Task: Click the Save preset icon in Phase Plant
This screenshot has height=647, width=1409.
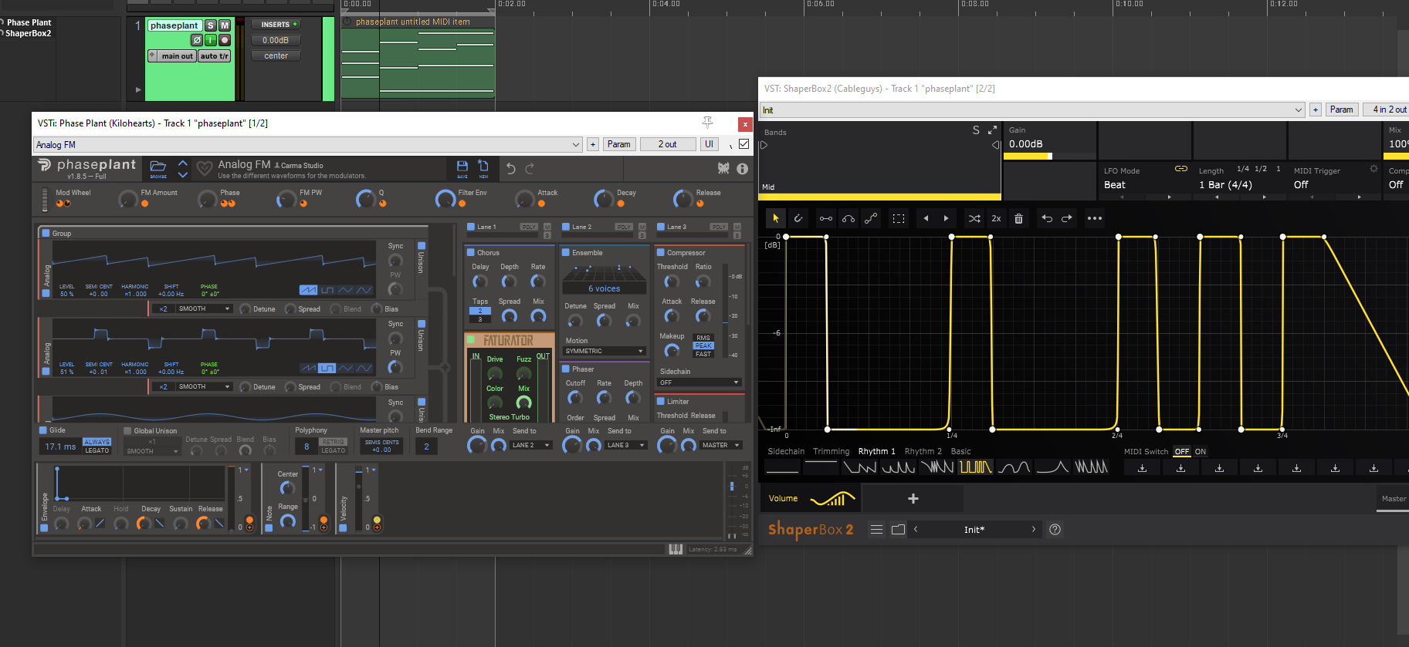Action: tap(462, 167)
